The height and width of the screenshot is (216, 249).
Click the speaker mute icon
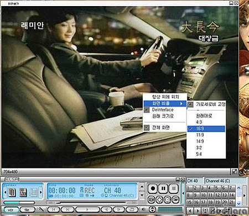pyautogui.click(x=143, y=209)
